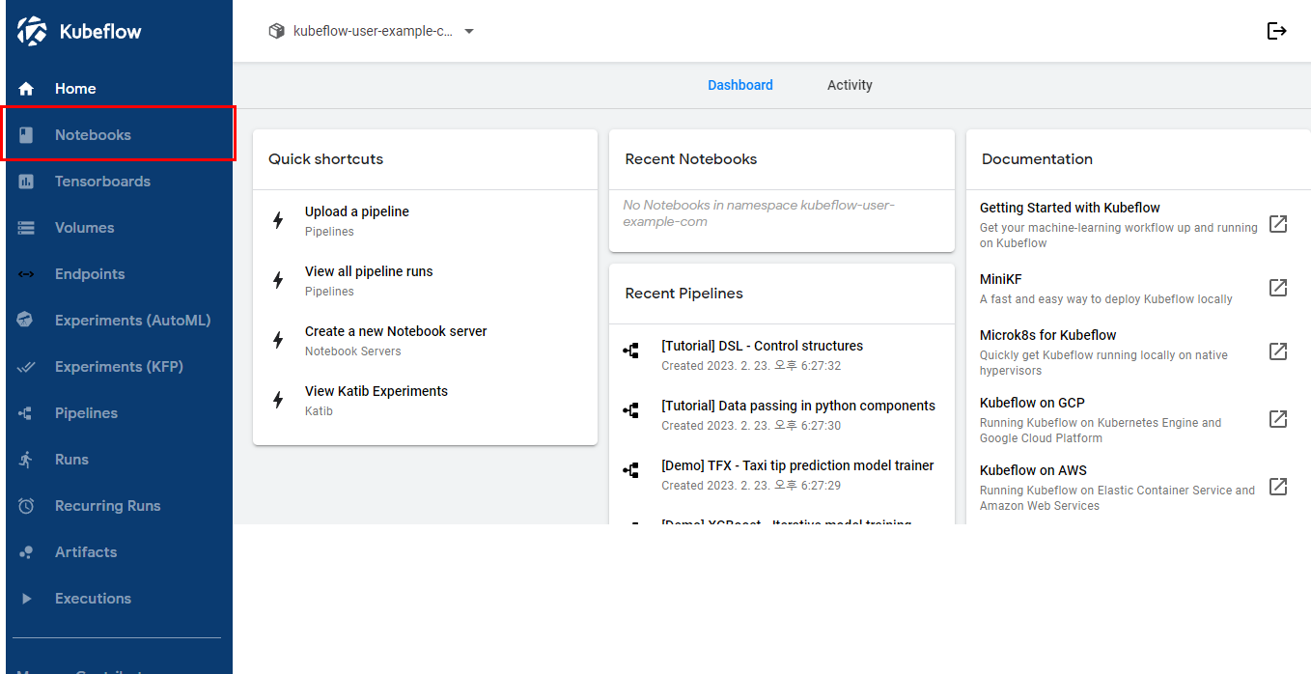This screenshot has width=1311, height=674.
Task: Go to Endpoints in the sidebar
Action: coord(119,274)
